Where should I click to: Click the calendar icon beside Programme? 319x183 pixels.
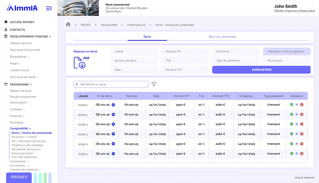(6, 84)
